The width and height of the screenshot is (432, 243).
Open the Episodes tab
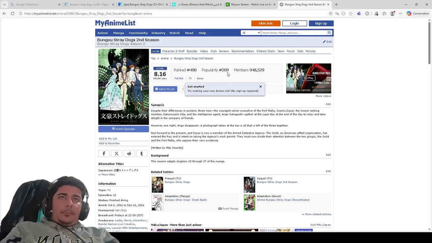192,51
